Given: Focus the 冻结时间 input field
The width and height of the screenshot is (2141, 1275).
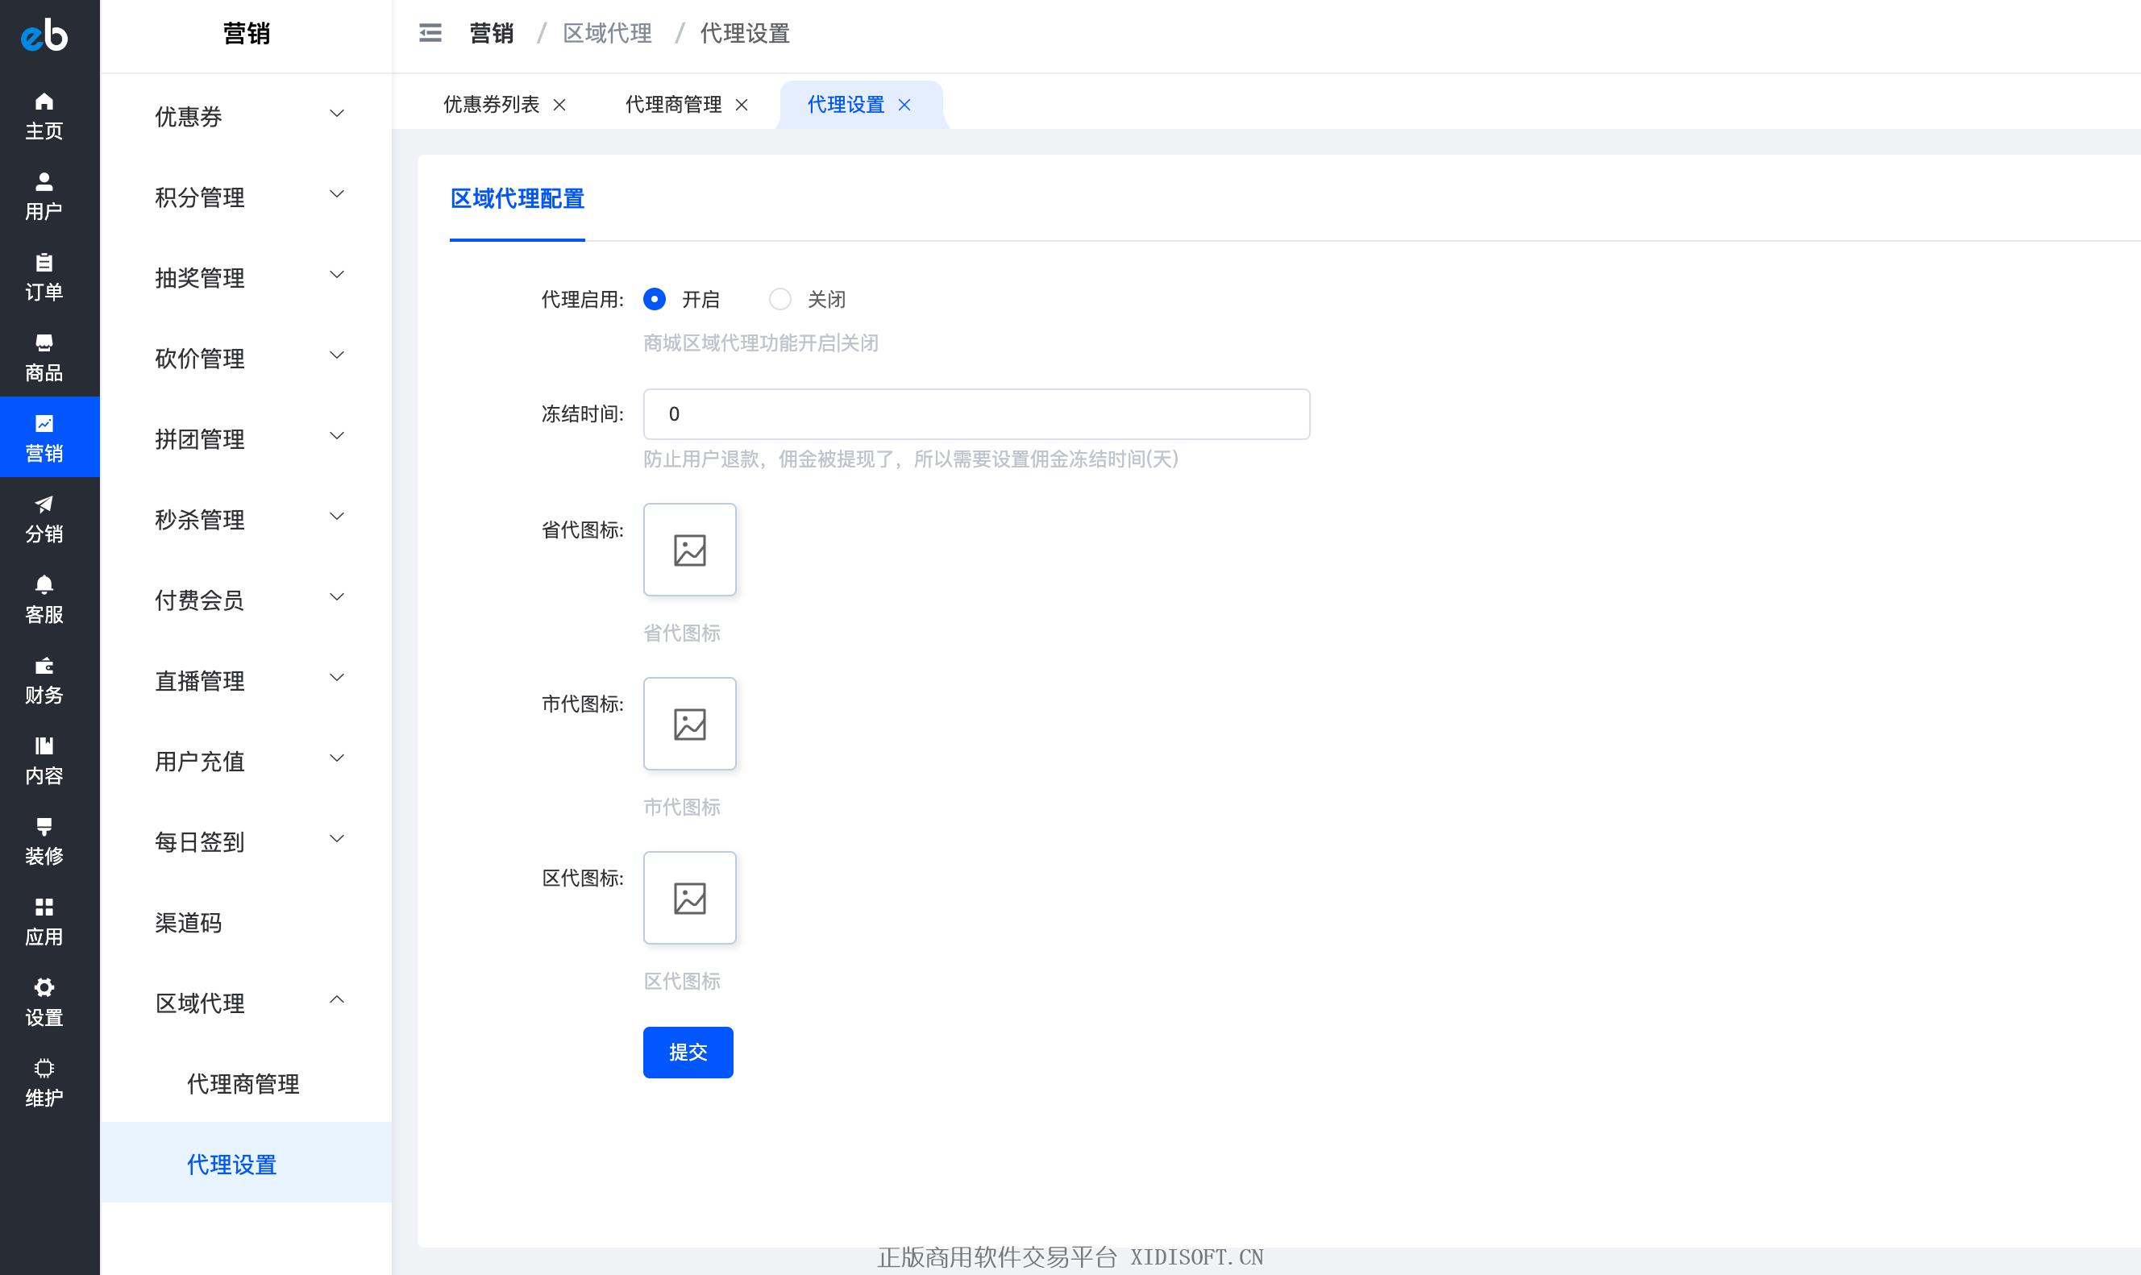Looking at the screenshot, I should (x=977, y=414).
